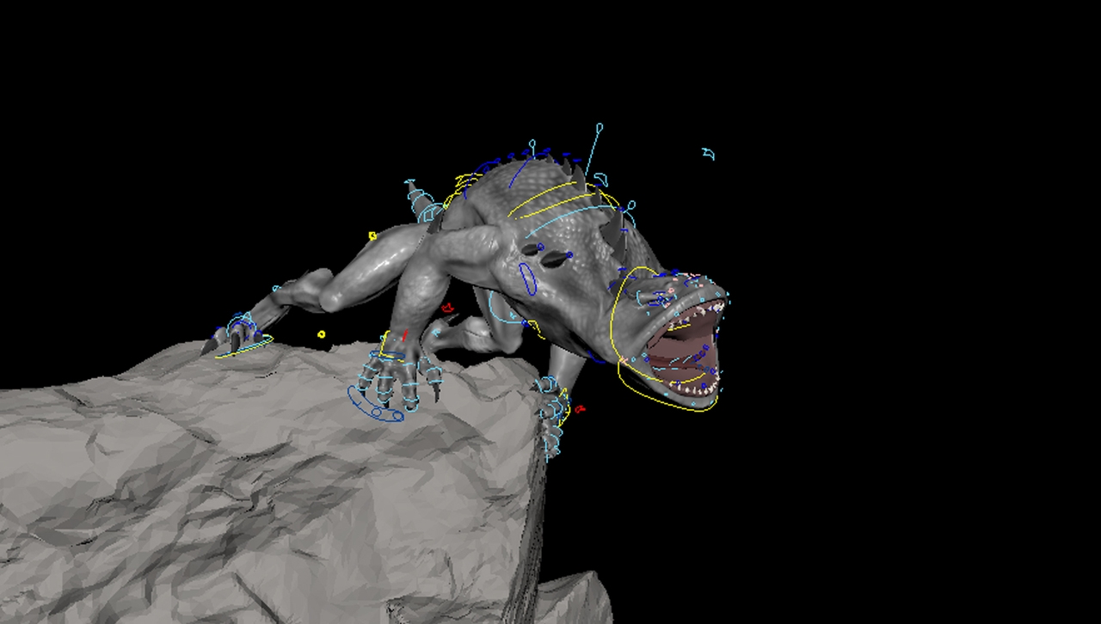Select the dark blue oval control under front foot

375,406
